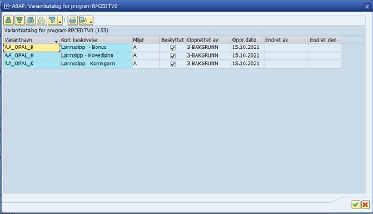Apply the Set Filter funnel button
Screen dimensions: 373x214
click(52, 21)
